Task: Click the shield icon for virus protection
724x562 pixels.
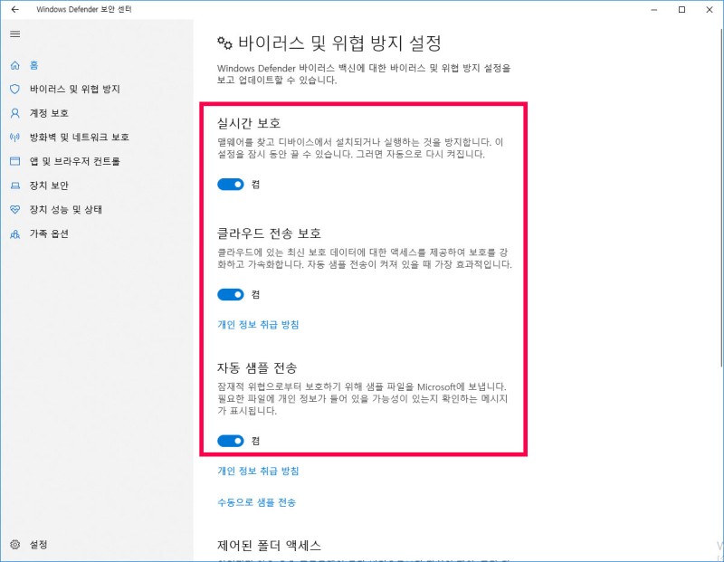Action: click(14, 89)
